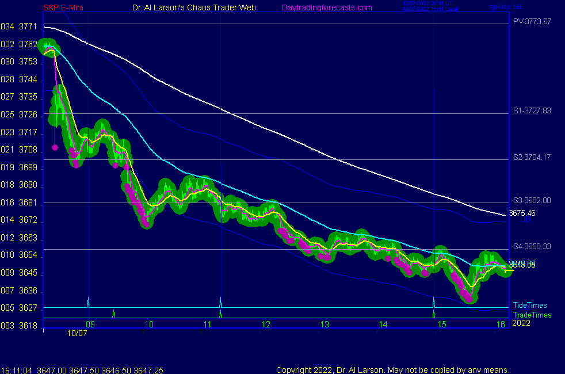565x374 pixels.
Task: Click the "009 3645" price axis label
Action: click(19, 273)
